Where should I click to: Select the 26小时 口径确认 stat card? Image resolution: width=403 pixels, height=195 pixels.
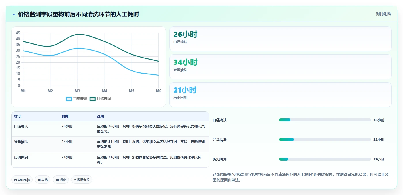tap(280, 39)
